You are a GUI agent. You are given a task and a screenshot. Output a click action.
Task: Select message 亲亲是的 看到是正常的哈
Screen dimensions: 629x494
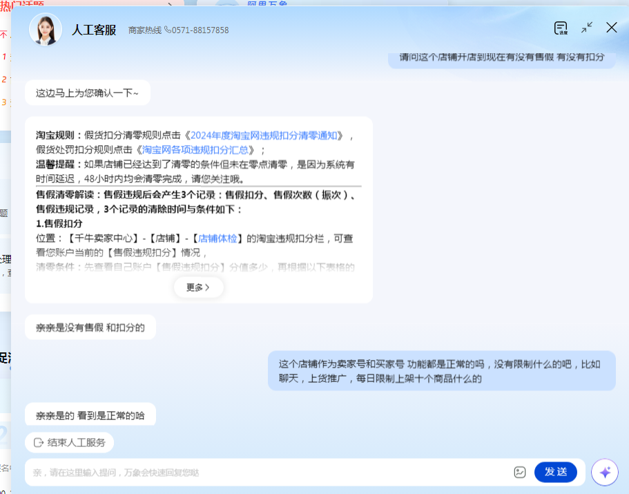pyautogui.click(x=90, y=415)
